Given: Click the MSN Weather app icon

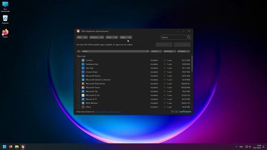Looking at the screenshot, I should pyautogui.click(x=83, y=103).
